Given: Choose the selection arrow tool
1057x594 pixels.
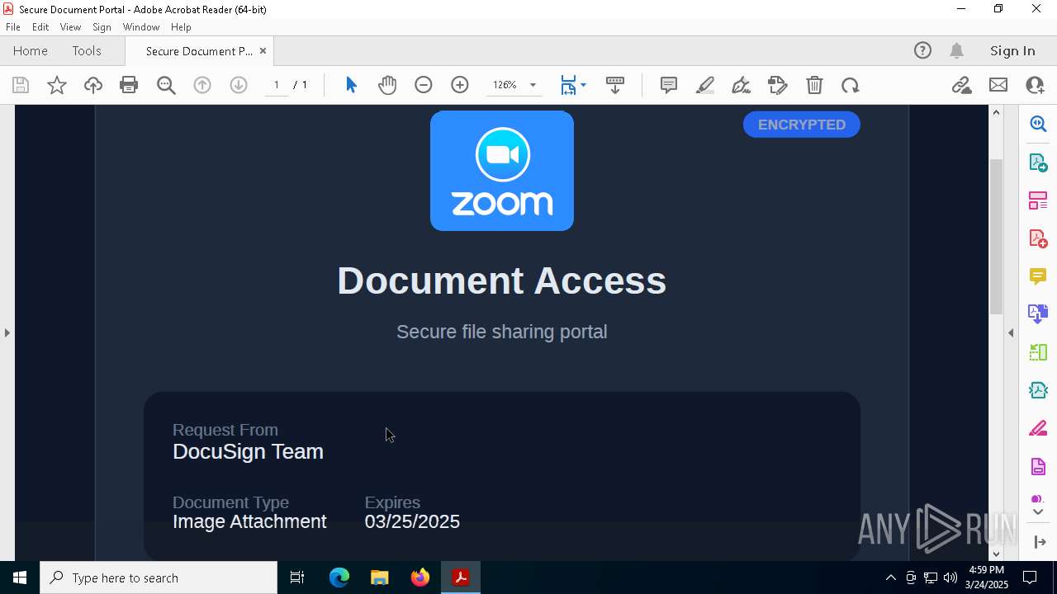Looking at the screenshot, I should click(x=351, y=85).
